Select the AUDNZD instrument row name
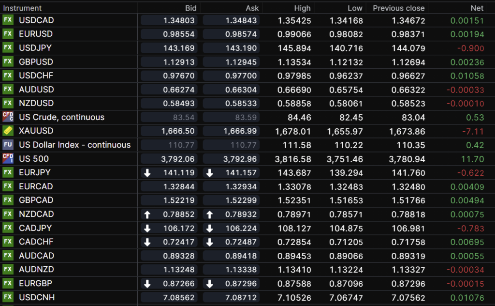This screenshot has height=306, width=495. click(37, 269)
